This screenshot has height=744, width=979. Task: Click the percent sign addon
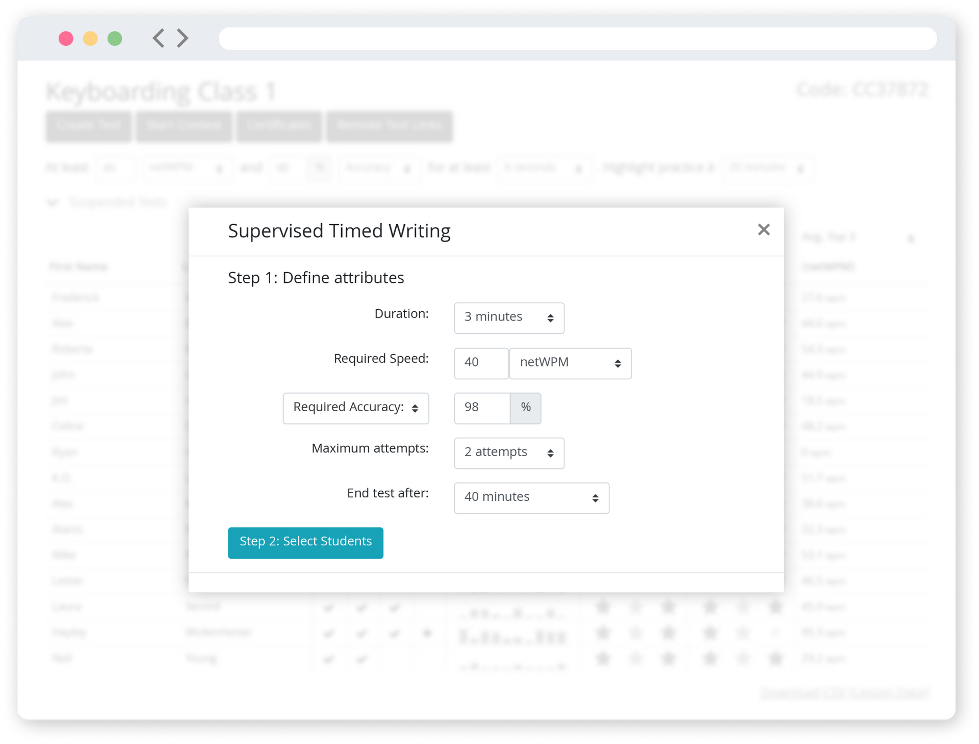[x=526, y=408]
